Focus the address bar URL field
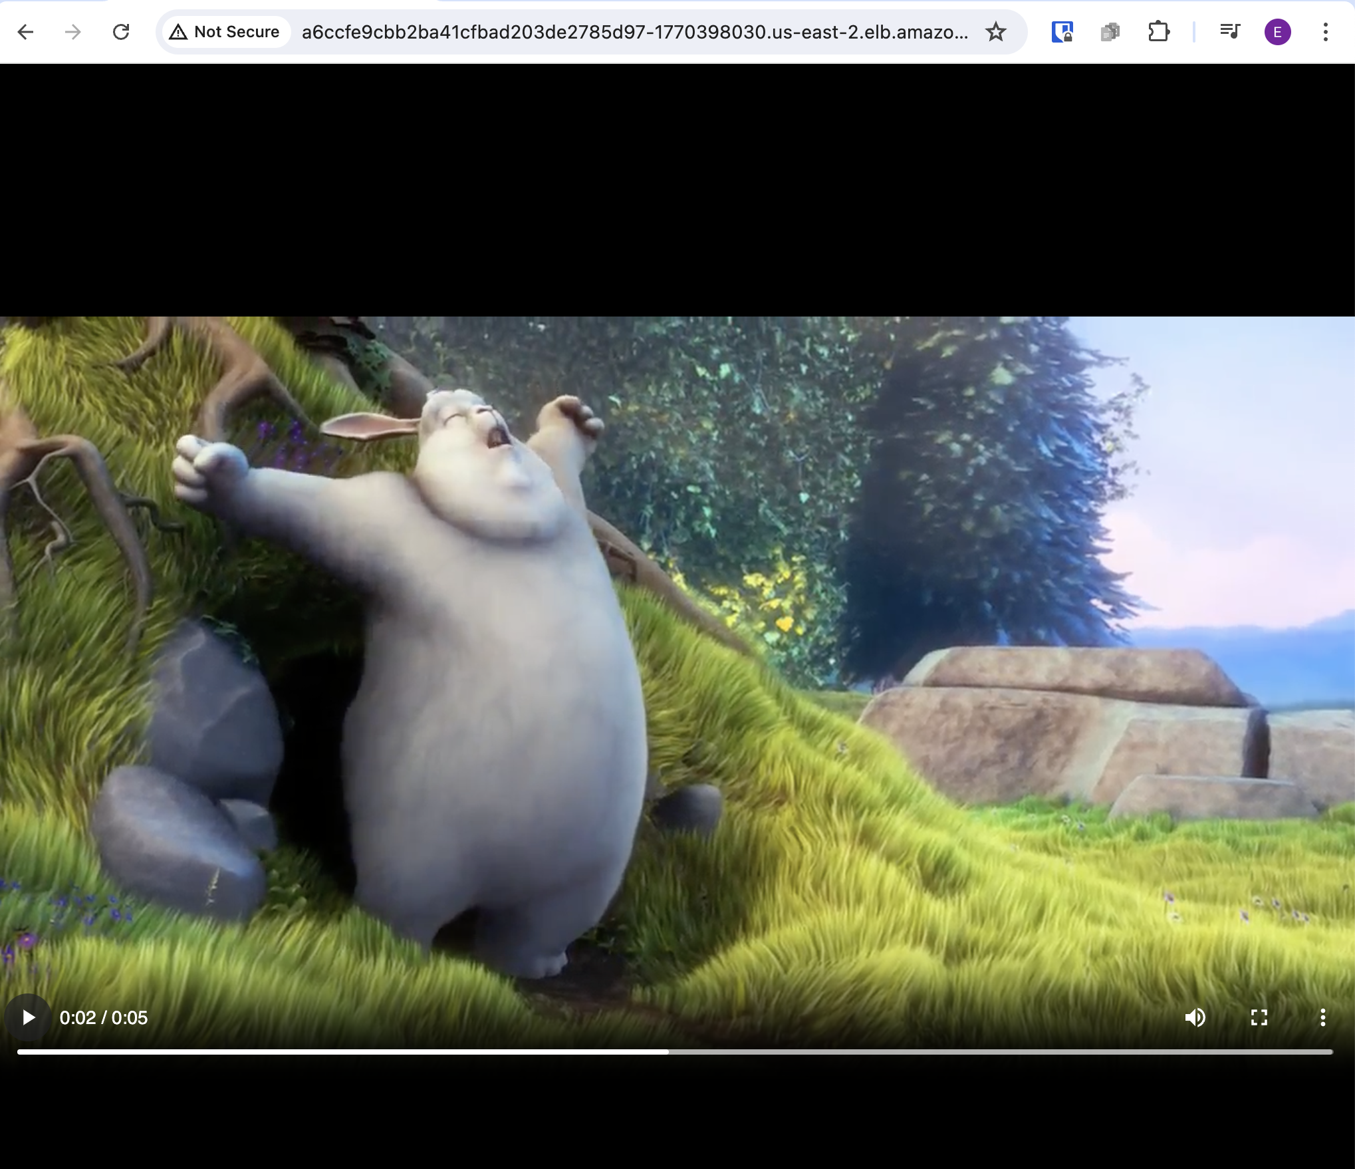Screen dimensions: 1355x1169 coord(635,32)
